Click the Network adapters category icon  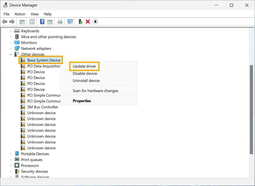(17, 48)
